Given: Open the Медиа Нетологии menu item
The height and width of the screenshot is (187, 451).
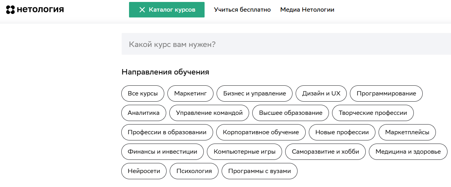Looking at the screenshot, I should click(x=307, y=10).
